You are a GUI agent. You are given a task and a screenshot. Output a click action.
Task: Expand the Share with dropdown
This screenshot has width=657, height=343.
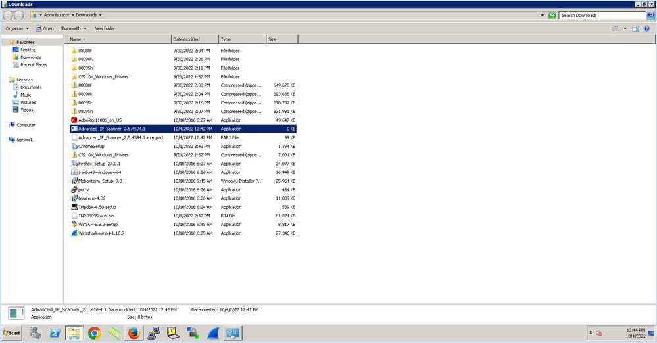(73, 28)
